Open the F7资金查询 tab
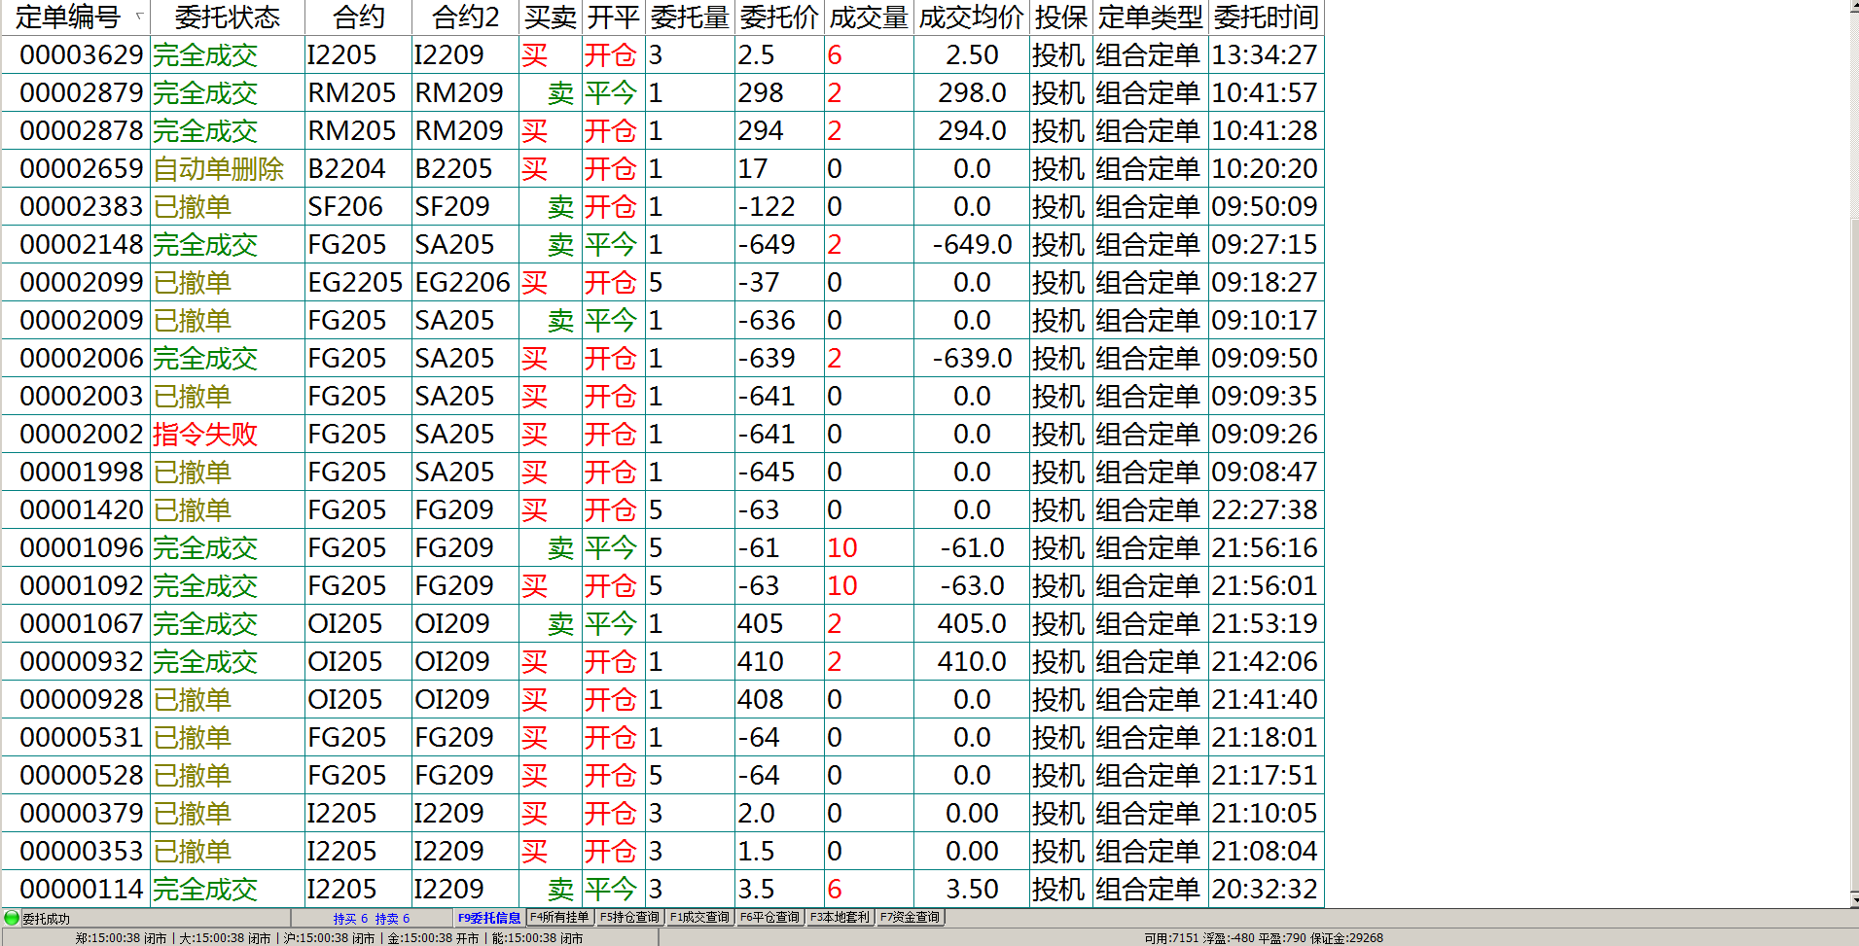 910,917
